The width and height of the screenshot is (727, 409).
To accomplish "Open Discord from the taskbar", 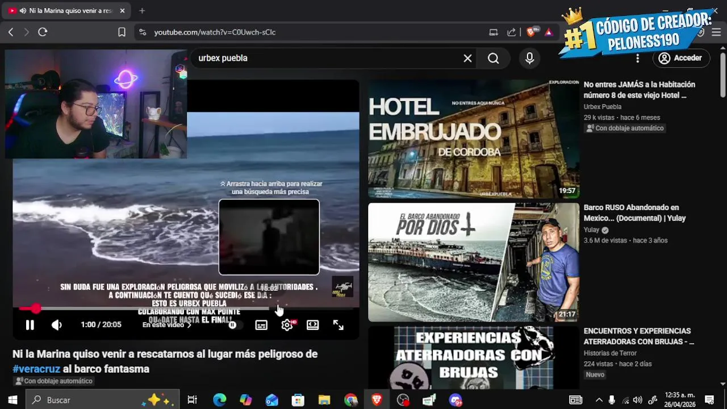I will click(456, 400).
